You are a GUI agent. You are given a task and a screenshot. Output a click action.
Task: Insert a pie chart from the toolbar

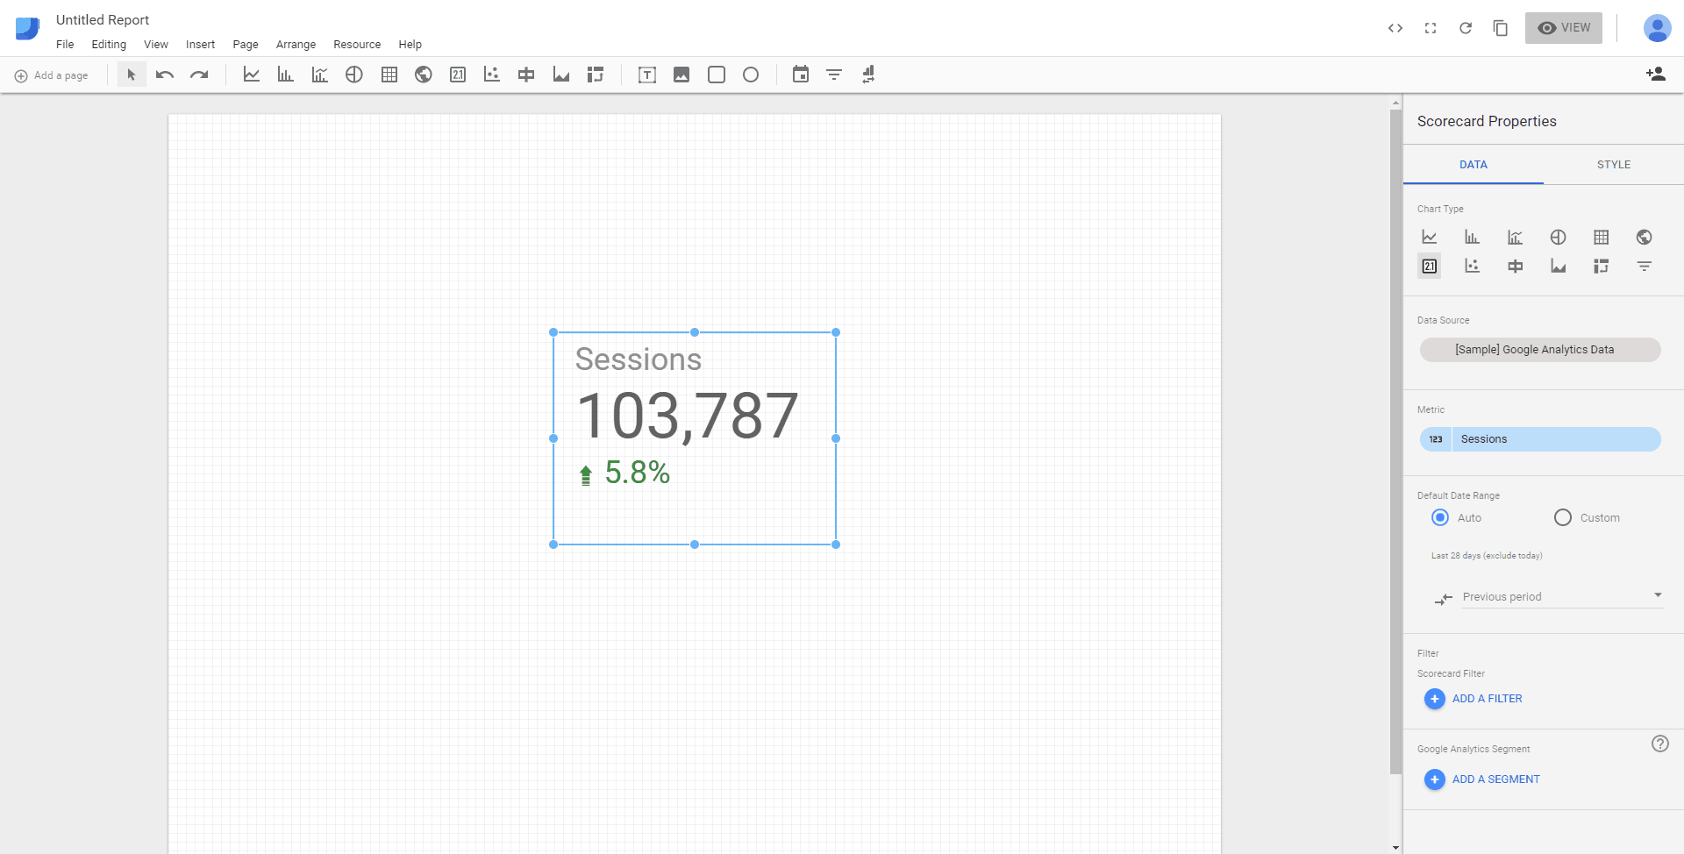pos(353,75)
